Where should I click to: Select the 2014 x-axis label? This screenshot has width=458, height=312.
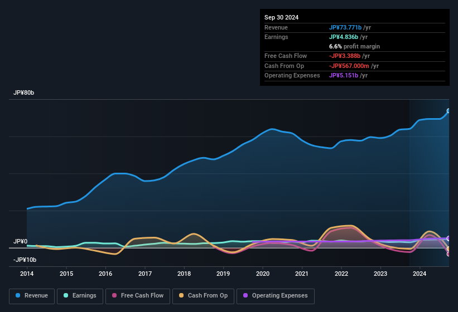[27, 274]
